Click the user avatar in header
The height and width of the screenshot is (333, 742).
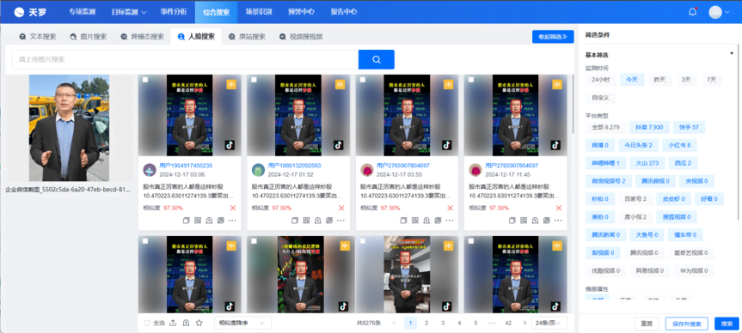[715, 12]
